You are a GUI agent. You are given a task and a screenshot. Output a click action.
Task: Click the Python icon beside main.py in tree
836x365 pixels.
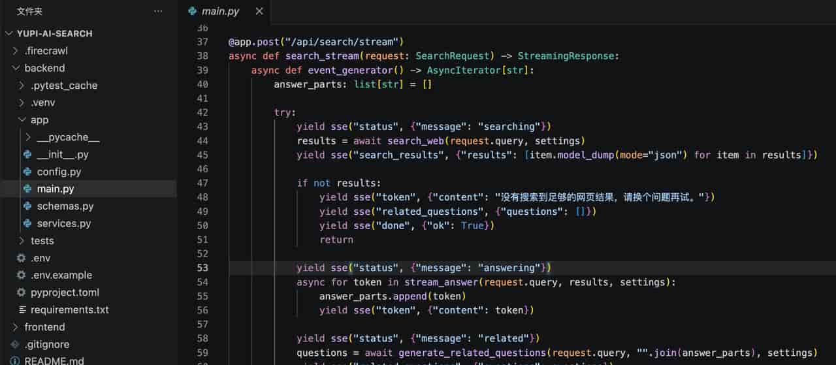click(27, 189)
